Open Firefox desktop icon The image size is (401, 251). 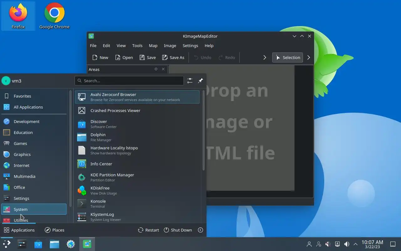coord(18,16)
